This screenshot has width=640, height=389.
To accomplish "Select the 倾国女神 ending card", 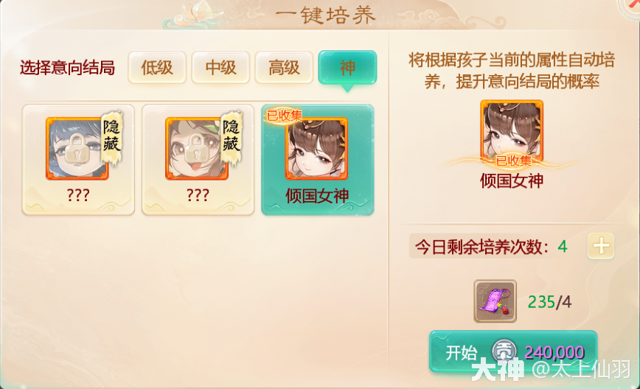I will 318,160.
